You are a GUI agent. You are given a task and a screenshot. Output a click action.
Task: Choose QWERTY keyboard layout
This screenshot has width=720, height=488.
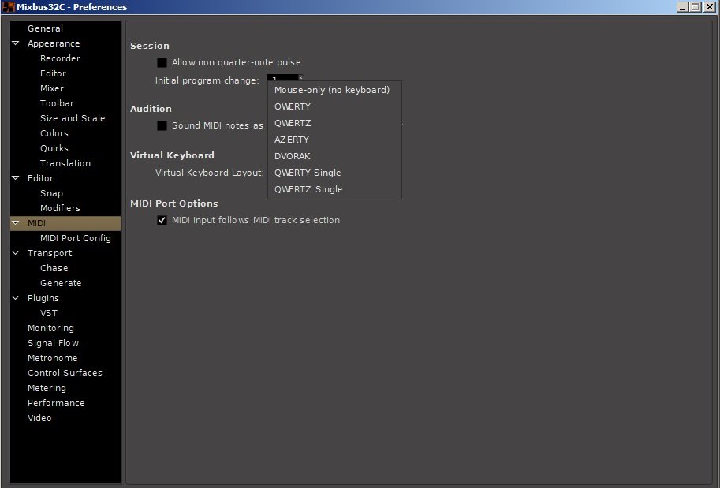pos(334,106)
